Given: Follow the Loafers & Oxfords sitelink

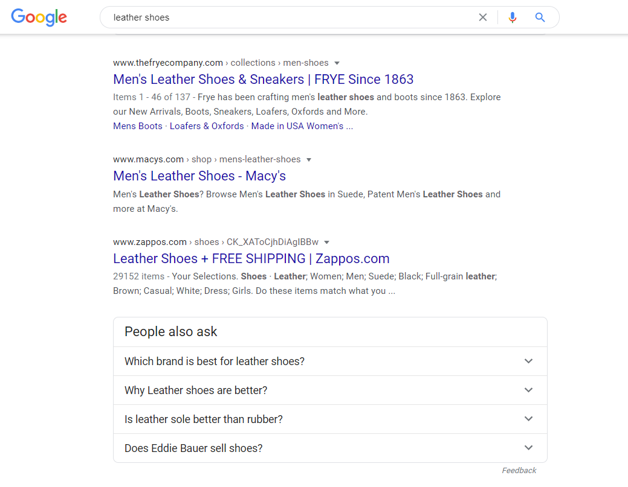Looking at the screenshot, I should coord(207,126).
